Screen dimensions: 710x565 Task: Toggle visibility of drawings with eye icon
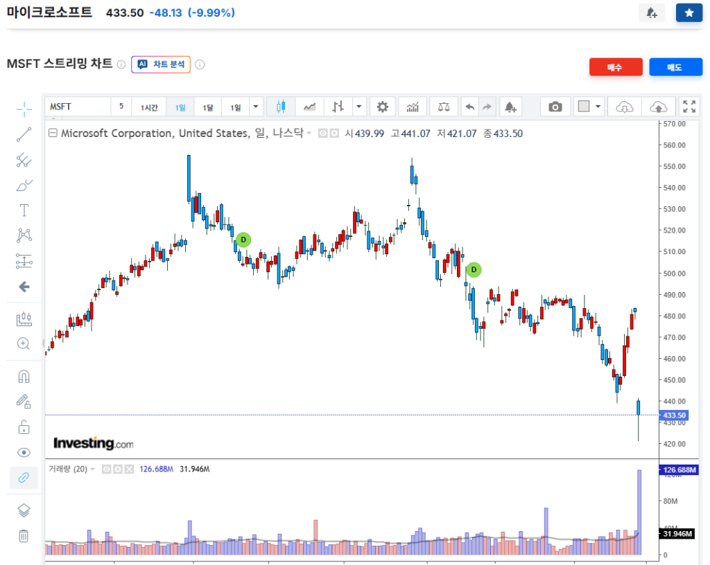point(24,453)
